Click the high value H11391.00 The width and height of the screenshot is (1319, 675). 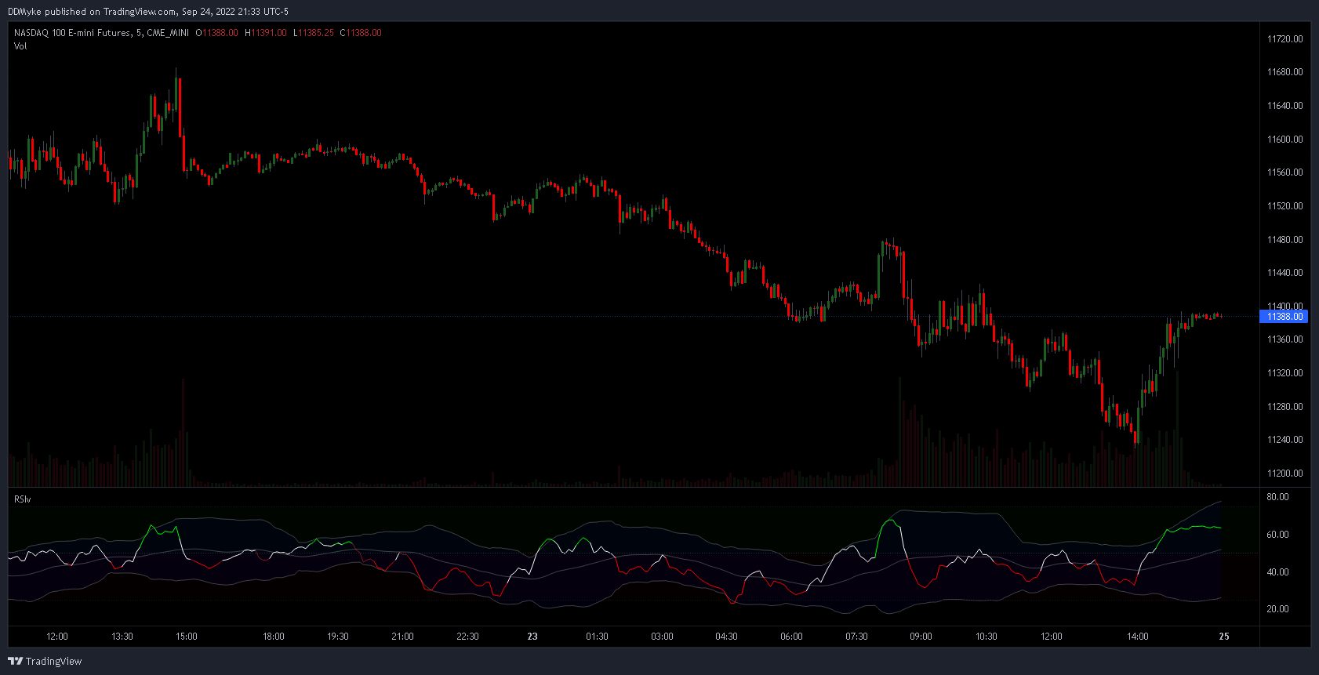(266, 33)
